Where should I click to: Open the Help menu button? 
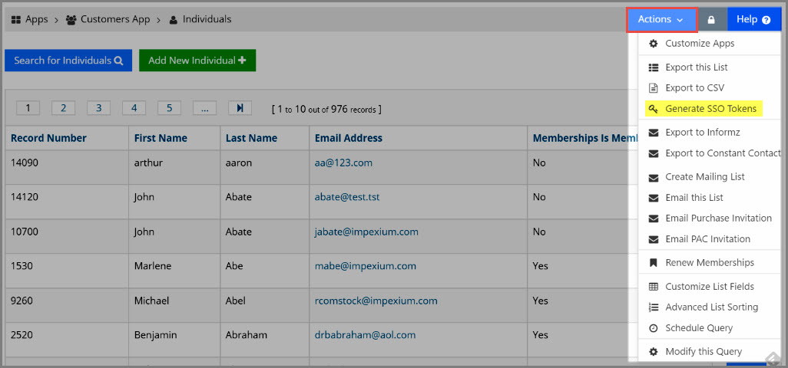pyautogui.click(x=754, y=20)
